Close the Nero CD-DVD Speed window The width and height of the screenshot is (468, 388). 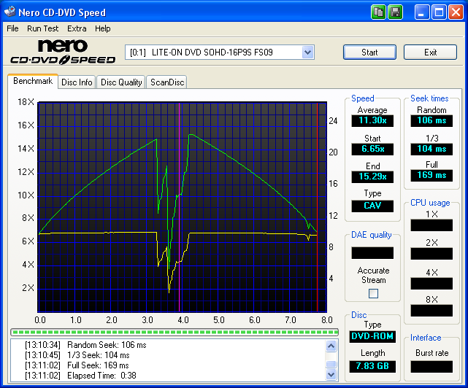(x=456, y=12)
